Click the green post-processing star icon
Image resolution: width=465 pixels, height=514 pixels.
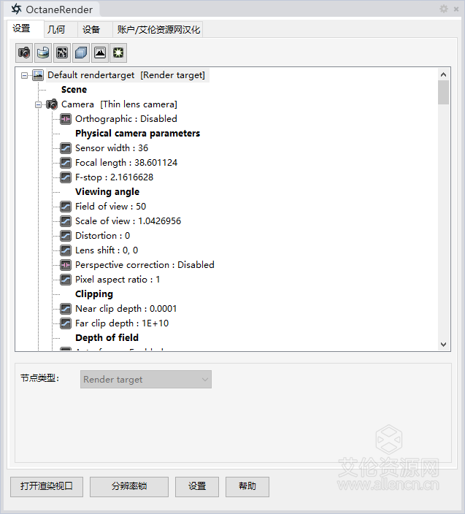(118, 53)
